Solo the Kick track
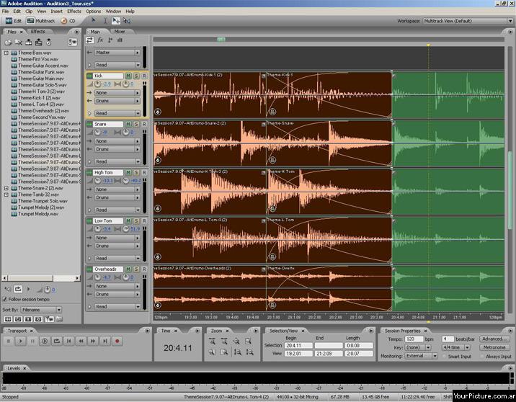The width and height of the screenshot is (516, 402). point(136,76)
